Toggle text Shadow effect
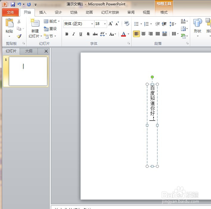This screenshot has height=209, width=211. [88, 34]
